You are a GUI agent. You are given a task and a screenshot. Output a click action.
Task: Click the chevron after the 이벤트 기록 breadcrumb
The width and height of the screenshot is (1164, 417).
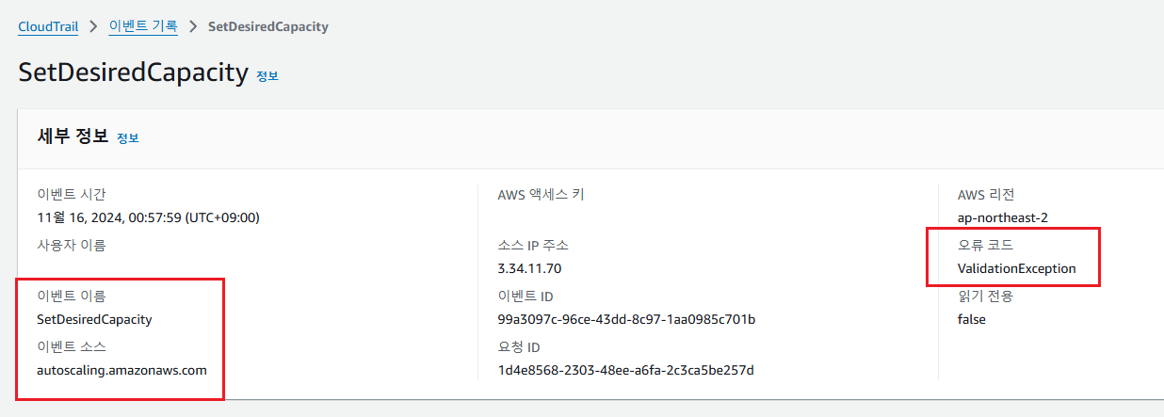click(193, 26)
